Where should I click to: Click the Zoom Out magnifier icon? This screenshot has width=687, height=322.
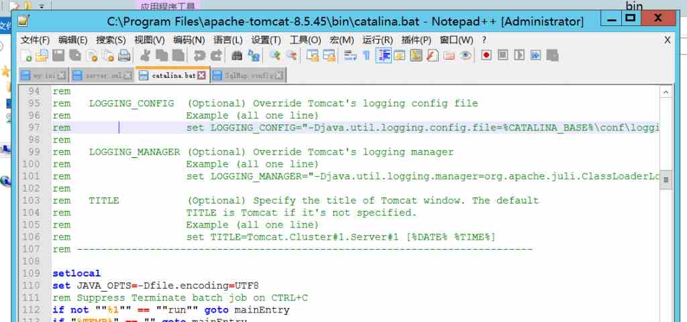click(291, 56)
